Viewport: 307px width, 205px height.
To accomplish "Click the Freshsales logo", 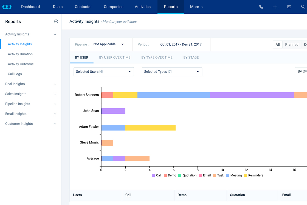I will (x=7, y=7).
